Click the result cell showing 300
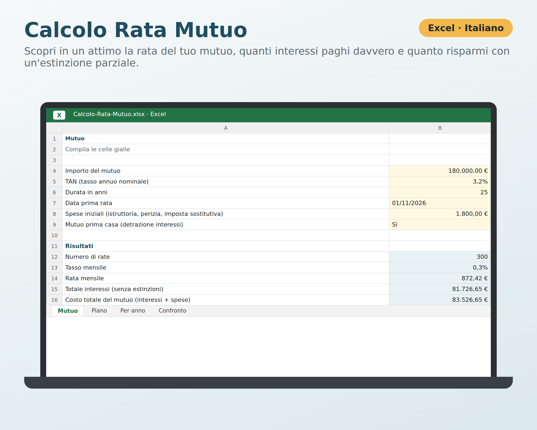The height and width of the screenshot is (430, 537). tap(440, 257)
